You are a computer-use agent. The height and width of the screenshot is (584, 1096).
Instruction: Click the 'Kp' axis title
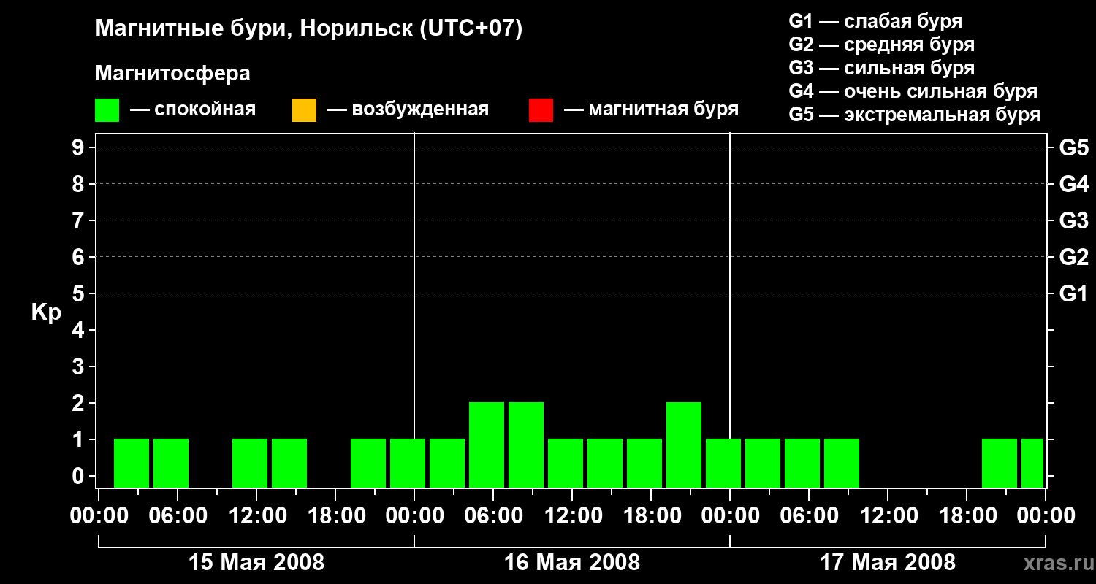[46, 312]
